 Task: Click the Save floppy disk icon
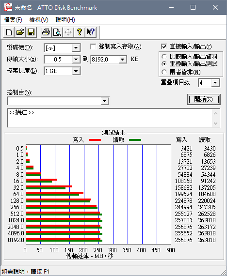point(31,32)
